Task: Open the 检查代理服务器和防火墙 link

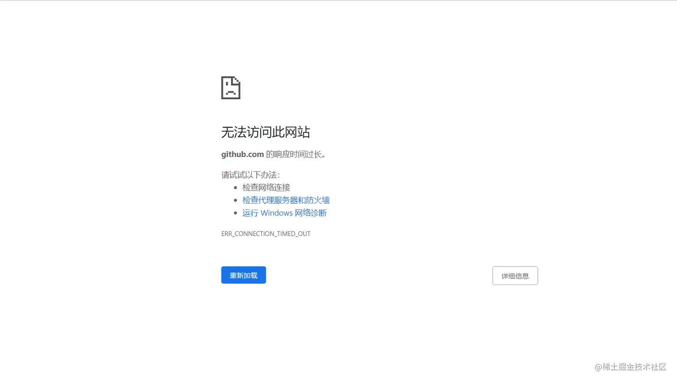Action: point(286,200)
